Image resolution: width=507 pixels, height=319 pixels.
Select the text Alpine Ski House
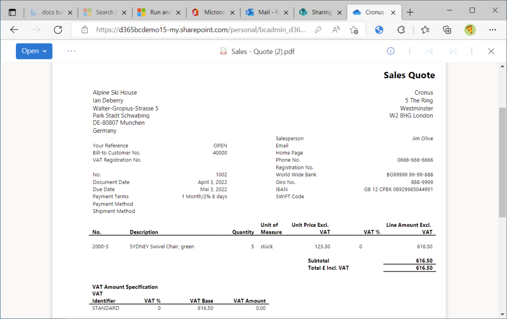click(x=115, y=93)
